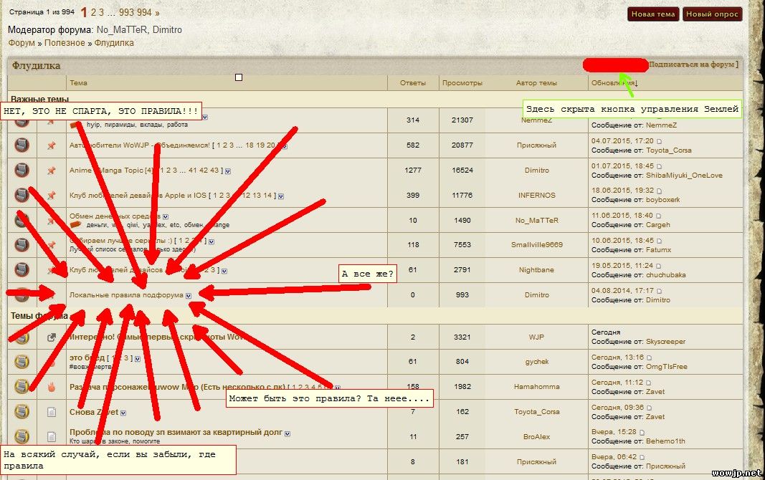Click external-link icon beside Интересно! thread
The image size is (765, 480).
51,337
